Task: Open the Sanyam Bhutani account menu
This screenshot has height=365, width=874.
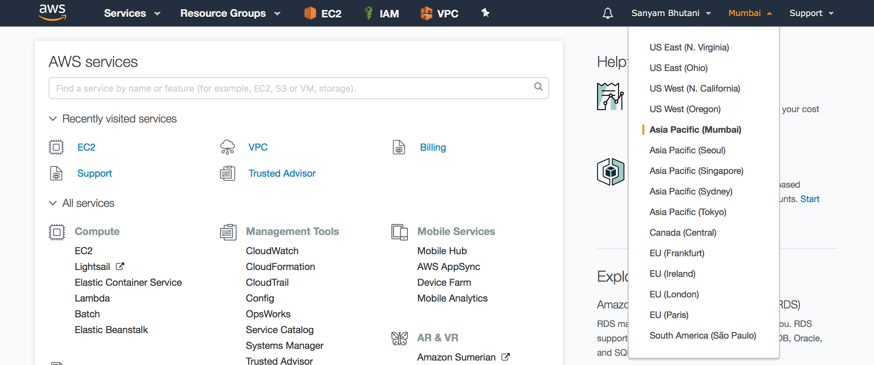Action: [671, 13]
